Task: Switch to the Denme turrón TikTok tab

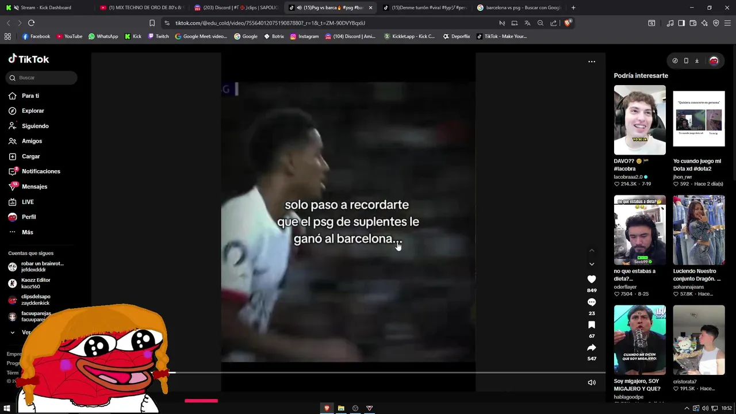Action: coord(424,7)
